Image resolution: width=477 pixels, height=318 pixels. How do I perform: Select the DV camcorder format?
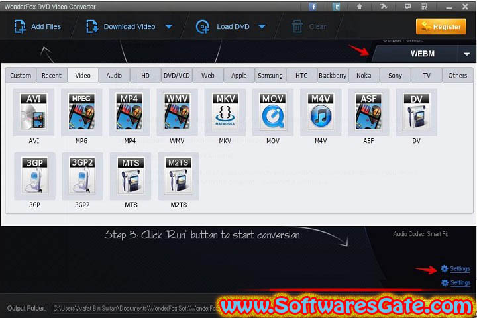point(417,112)
